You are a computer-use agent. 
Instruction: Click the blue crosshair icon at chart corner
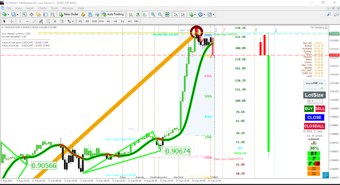point(326,175)
